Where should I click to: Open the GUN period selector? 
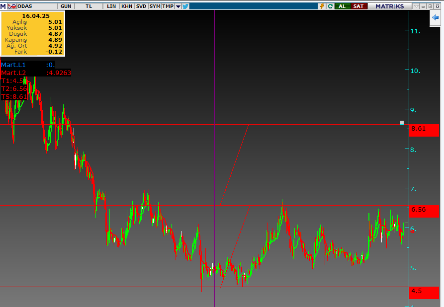66,6
